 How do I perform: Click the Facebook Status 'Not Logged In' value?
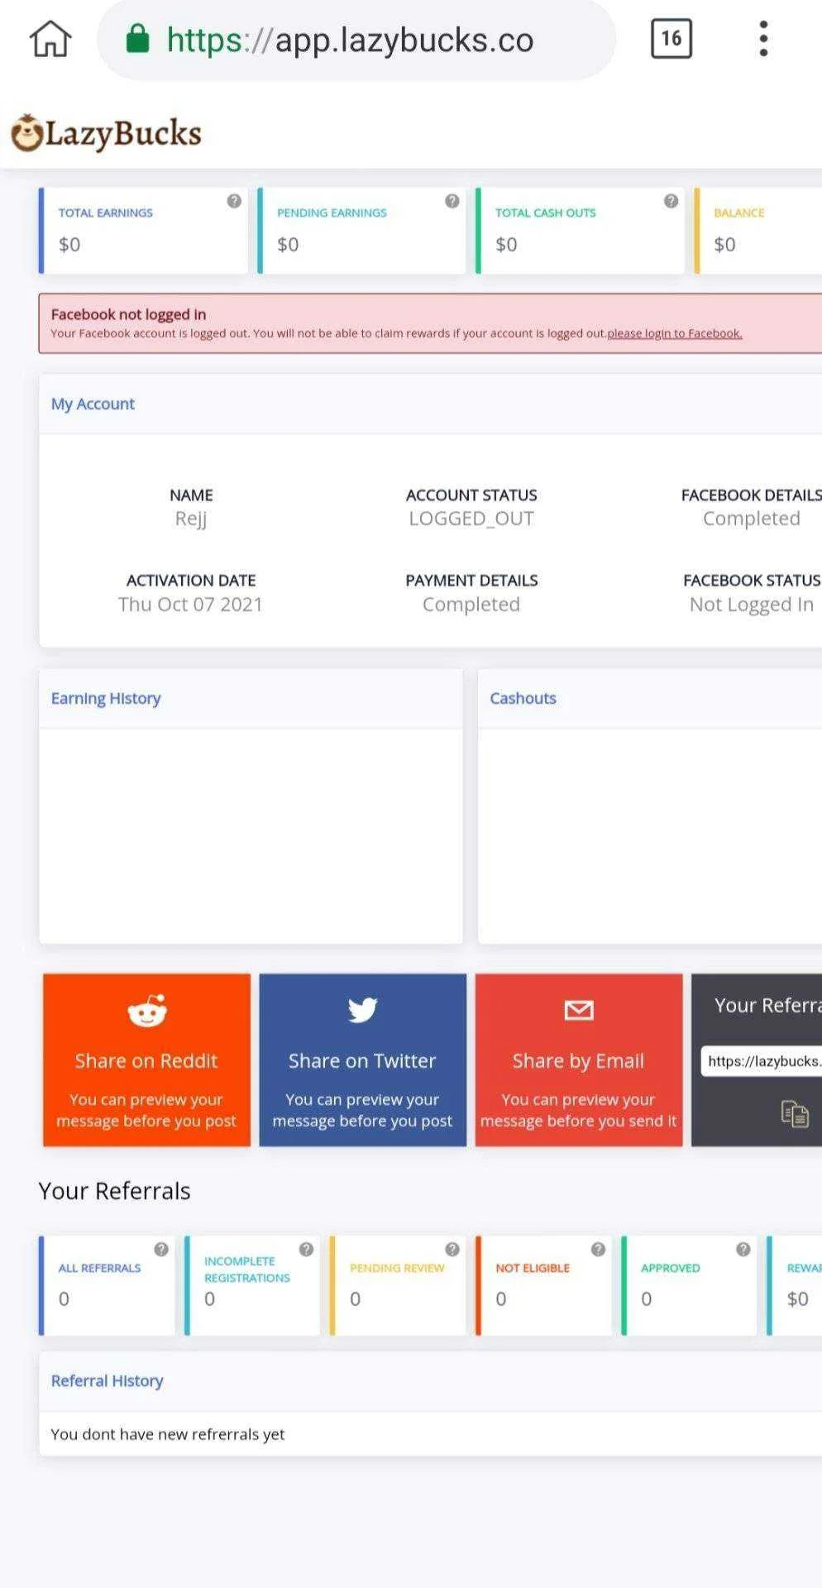click(752, 605)
